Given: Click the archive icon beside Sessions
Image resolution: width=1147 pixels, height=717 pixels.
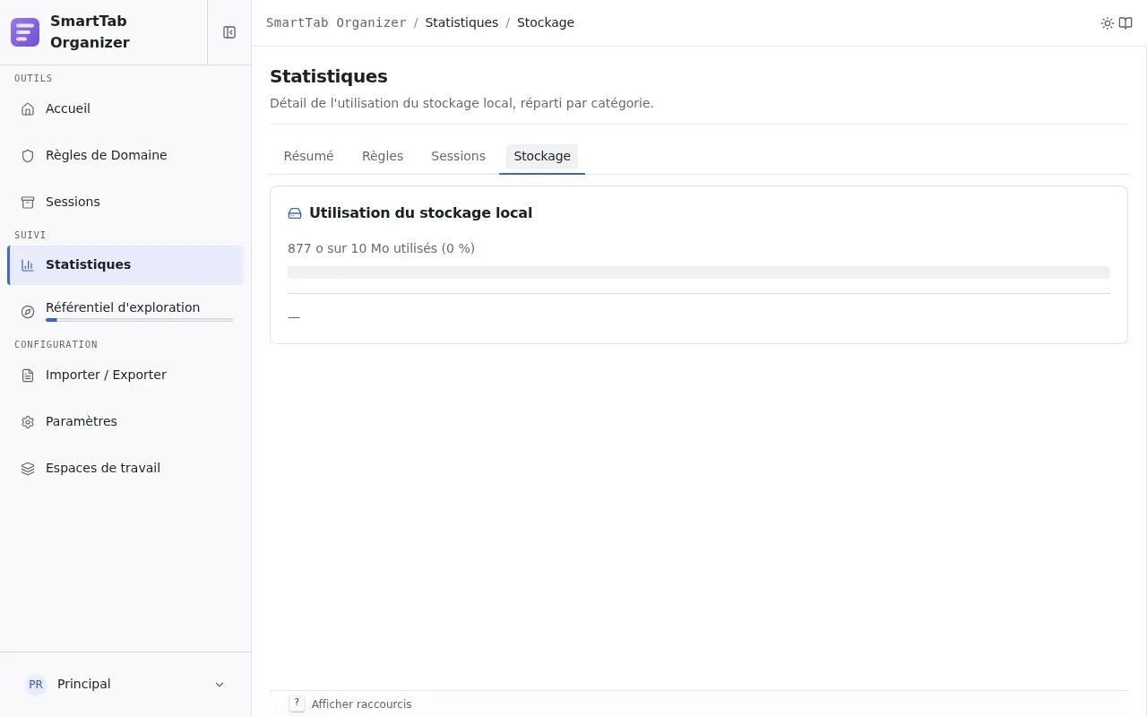Looking at the screenshot, I should [28, 203].
